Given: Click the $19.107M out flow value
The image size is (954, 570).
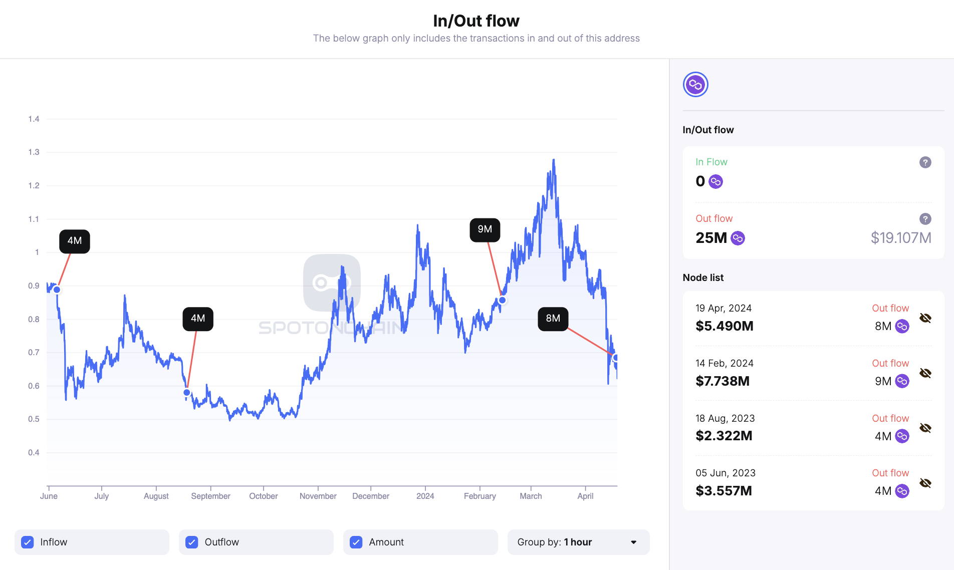Looking at the screenshot, I should click(x=900, y=238).
